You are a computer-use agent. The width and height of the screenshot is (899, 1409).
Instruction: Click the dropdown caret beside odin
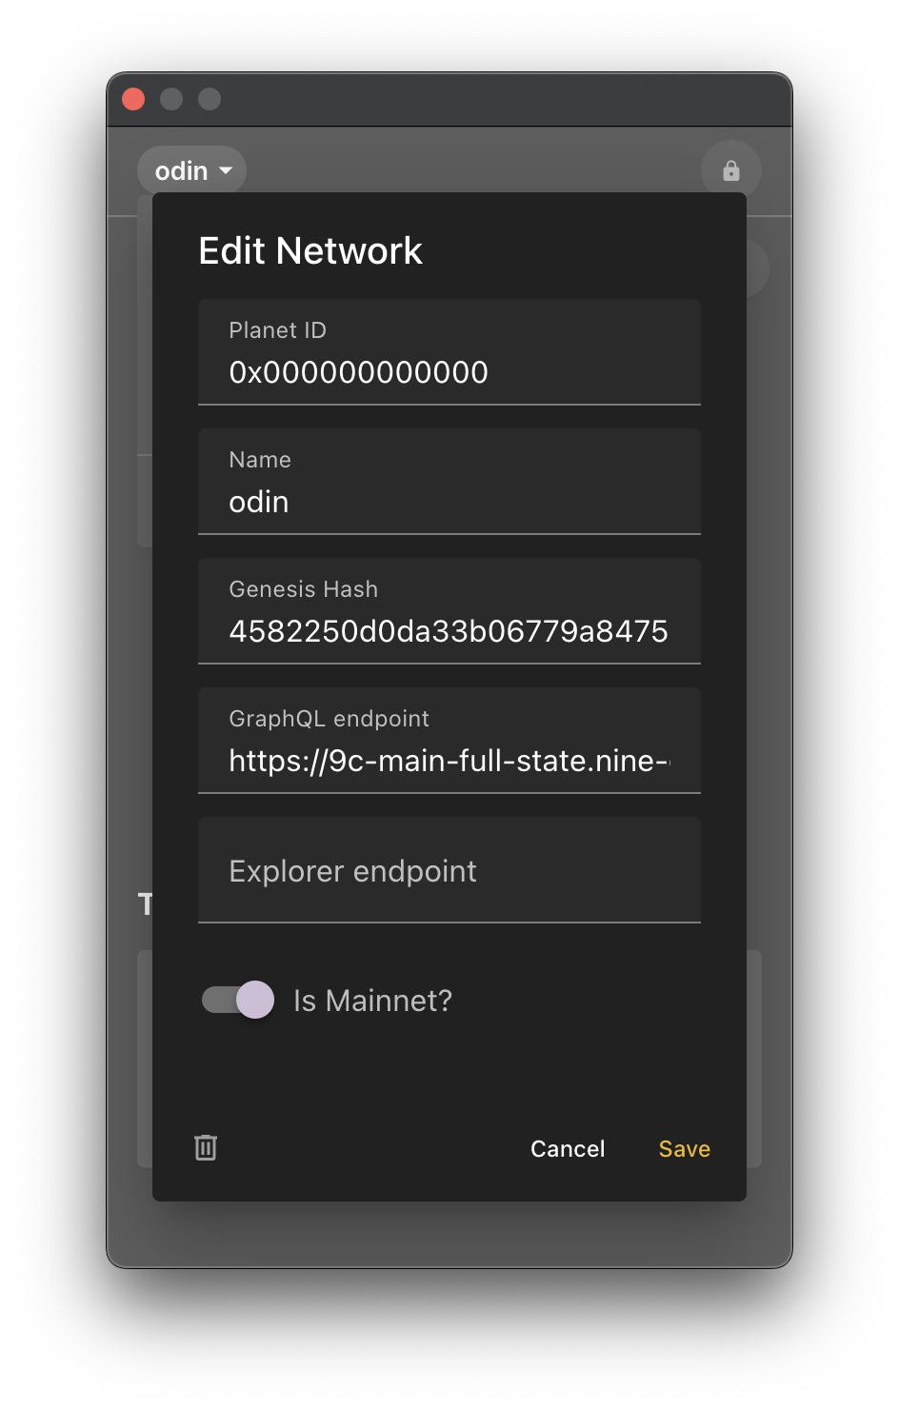226,171
